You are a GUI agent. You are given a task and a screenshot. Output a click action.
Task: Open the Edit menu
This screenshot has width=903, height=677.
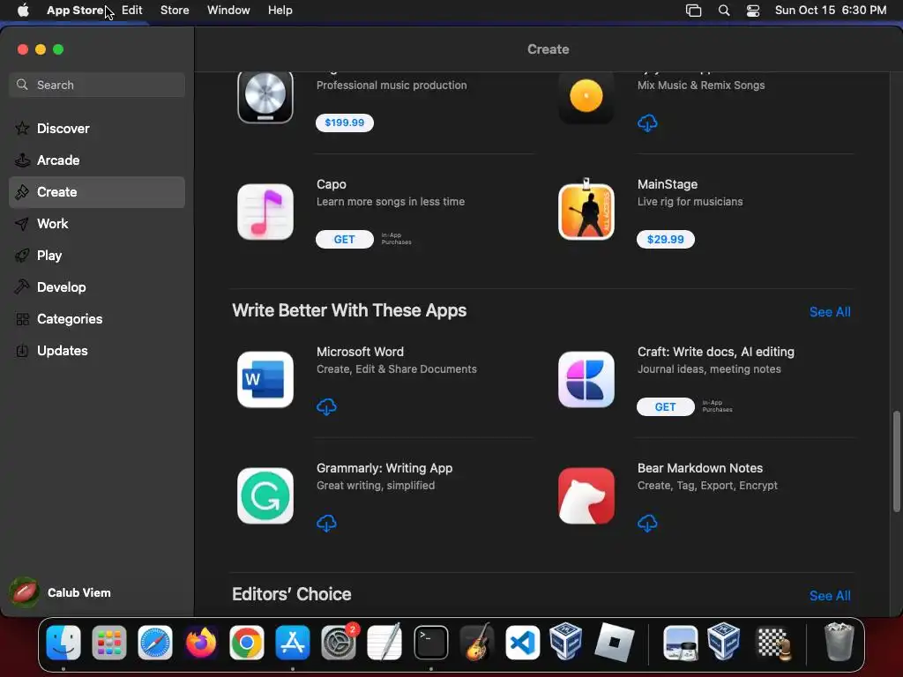(132, 11)
